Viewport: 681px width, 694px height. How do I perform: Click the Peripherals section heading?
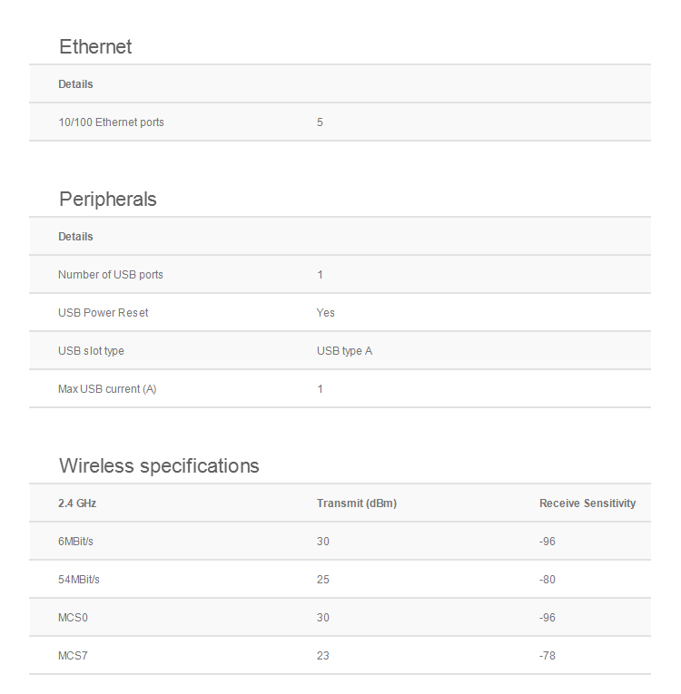(107, 200)
